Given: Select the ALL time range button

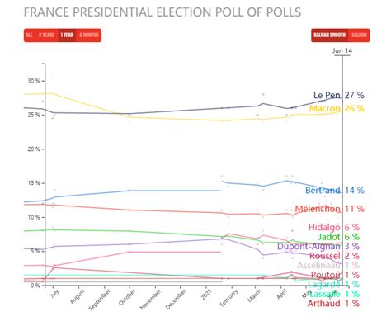Looking at the screenshot, I should pyautogui.click(x=30, y=35).
